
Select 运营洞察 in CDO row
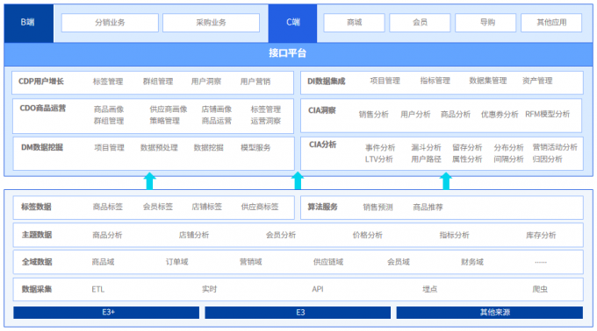tap(266, 121)
